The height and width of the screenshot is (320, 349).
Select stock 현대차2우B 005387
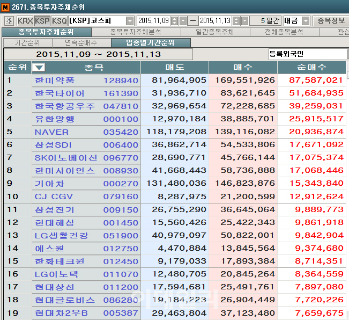pyautogui.click(x=86, y=314)
